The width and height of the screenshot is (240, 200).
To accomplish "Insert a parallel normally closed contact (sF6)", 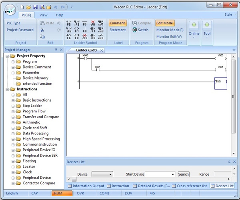I will (77, 23).
